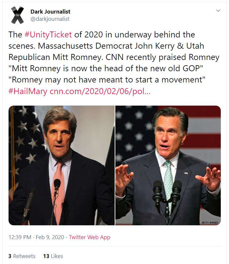Image resolution: width=229 pixels, height=264 pixels.
Task: Click the Feb 9, 2020 date
Action: pyautogui.click(x=50, y=237)
